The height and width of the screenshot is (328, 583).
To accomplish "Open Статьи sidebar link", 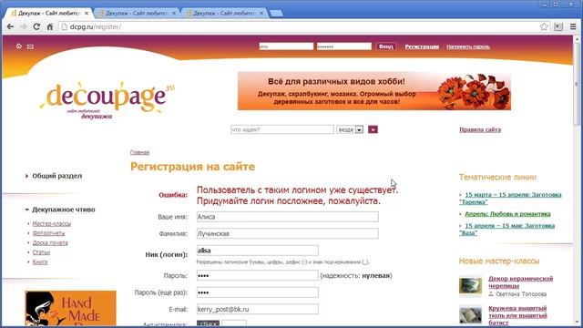I will point(41,252).
